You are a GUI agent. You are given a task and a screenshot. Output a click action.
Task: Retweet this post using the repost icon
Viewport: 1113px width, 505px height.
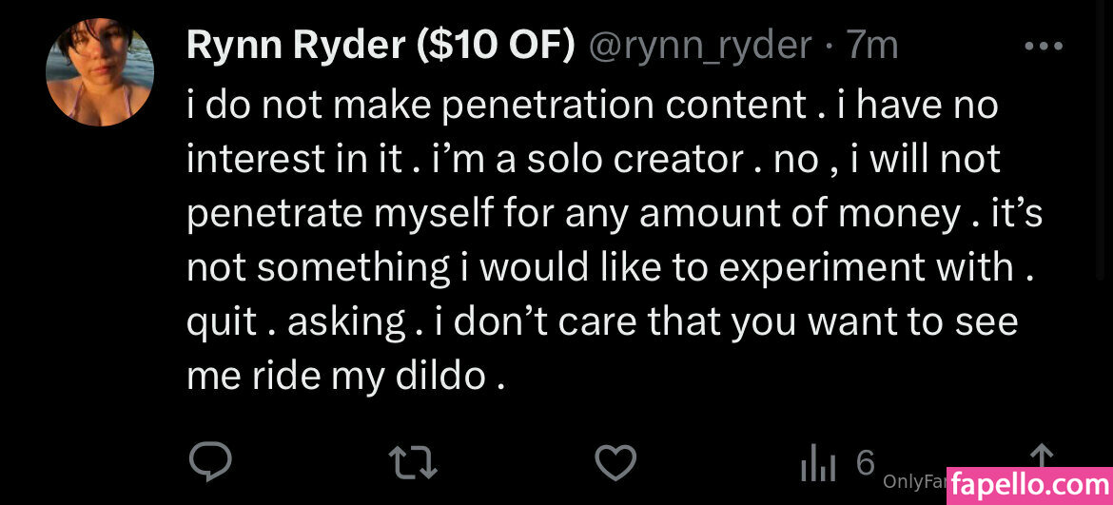415,463
